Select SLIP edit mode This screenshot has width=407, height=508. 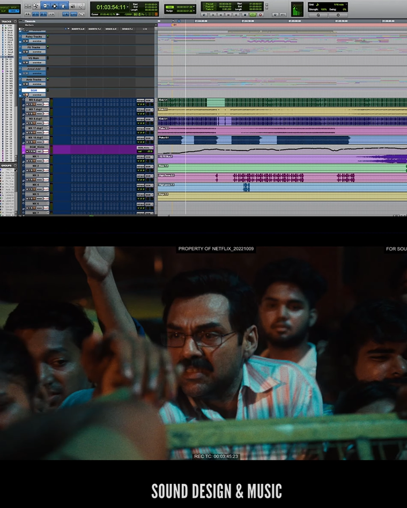pyautogui.click(x=4, y=11)
